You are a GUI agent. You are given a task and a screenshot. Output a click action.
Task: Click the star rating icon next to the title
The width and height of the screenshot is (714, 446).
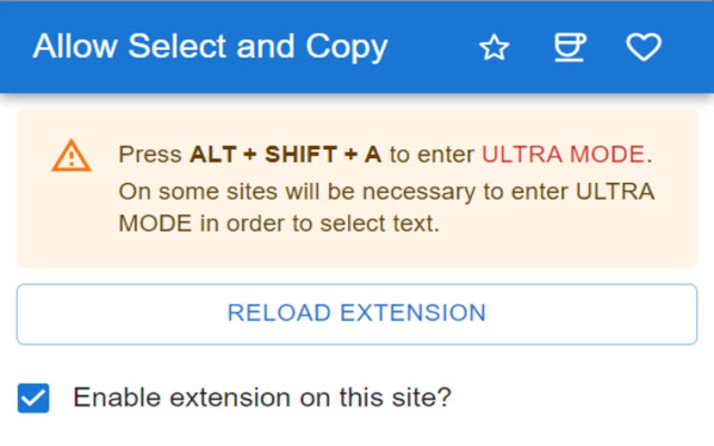[x=494, y=47]
